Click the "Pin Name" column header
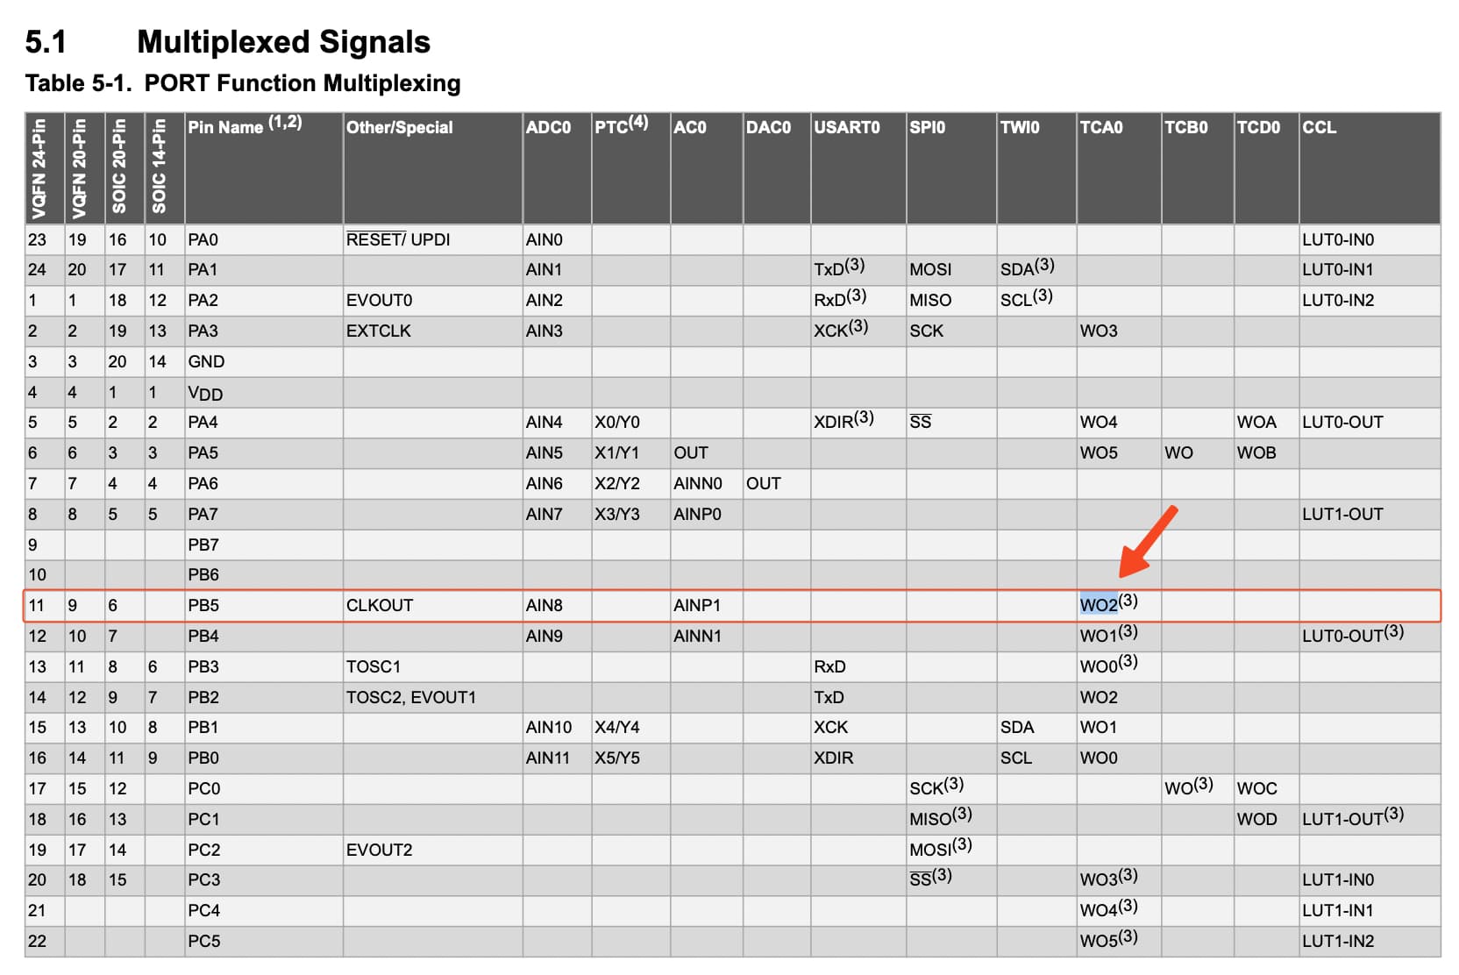 [x=226, y=127]
